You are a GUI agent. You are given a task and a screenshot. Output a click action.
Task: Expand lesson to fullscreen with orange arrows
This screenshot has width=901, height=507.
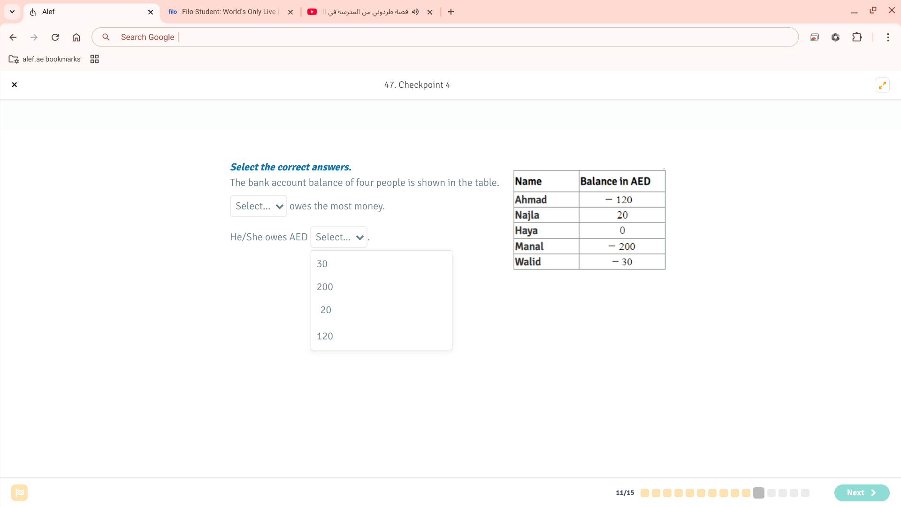(882, 85)
